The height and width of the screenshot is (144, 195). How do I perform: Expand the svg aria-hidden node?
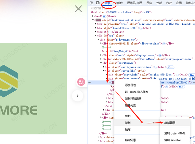pos(96,24)
